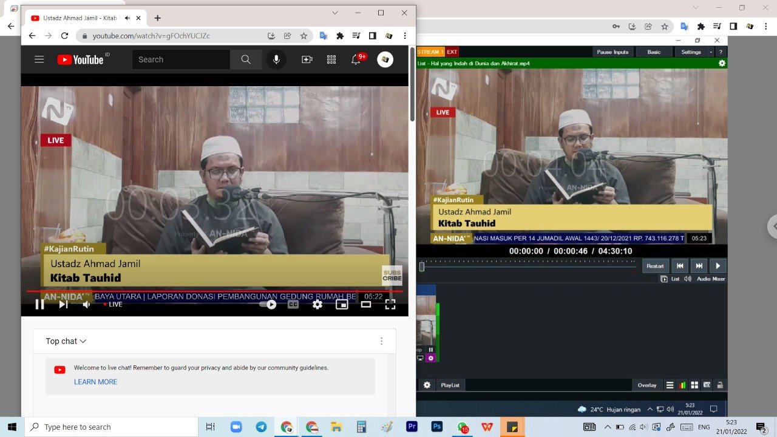
Task: Toggle YouTube autoplay switch
Action: pyautogui.click(x=268, y=304)
